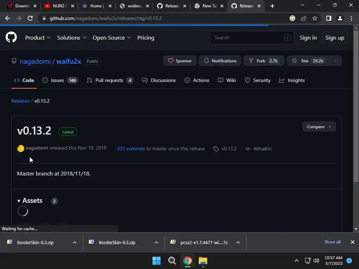Click Releases breadcrumb link
The image size is (359, 269).
20,101
